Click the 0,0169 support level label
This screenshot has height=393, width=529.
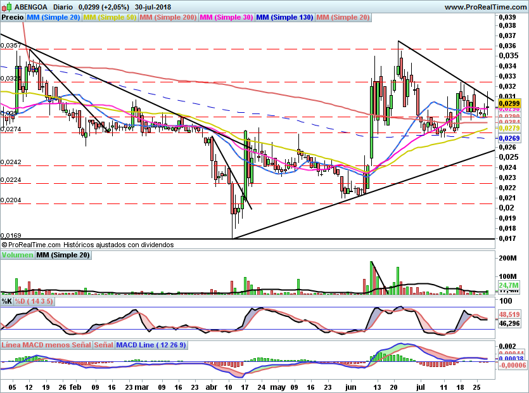pyautogui.click(x=11, y=235)
